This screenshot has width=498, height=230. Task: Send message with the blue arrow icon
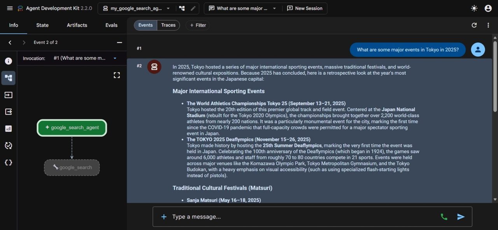pos(461,217)
